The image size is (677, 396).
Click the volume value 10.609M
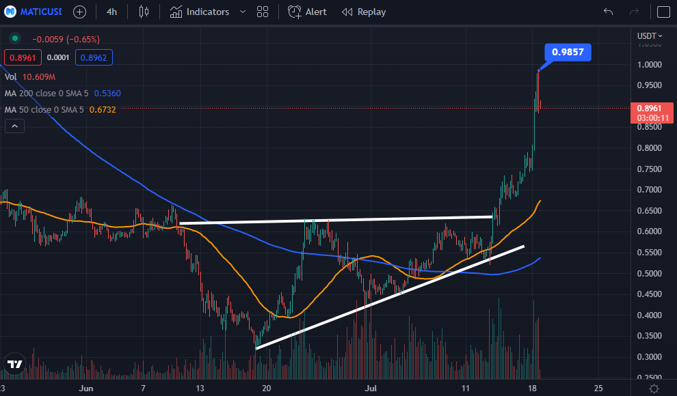[x=39, y=76]
